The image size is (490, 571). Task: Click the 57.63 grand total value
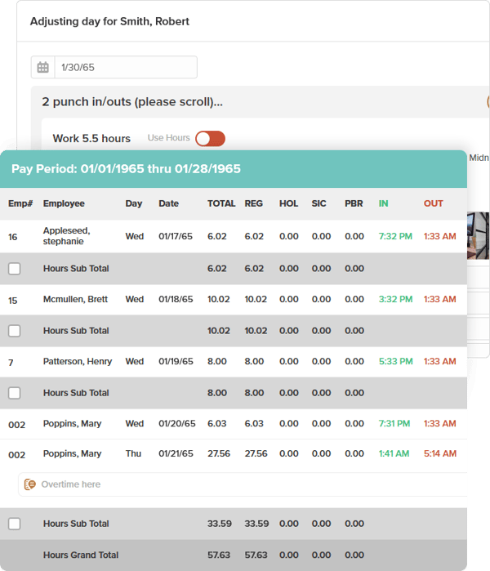pyautogui.click(x=219, y=555)
